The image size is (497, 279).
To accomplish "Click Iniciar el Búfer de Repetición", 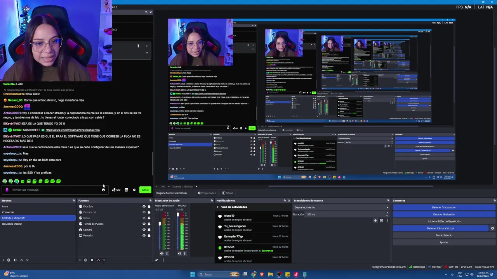I will [444, 221].
